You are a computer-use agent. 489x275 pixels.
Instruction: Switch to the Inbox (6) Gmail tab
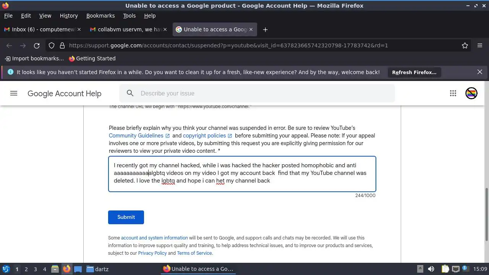pos(42,29)
